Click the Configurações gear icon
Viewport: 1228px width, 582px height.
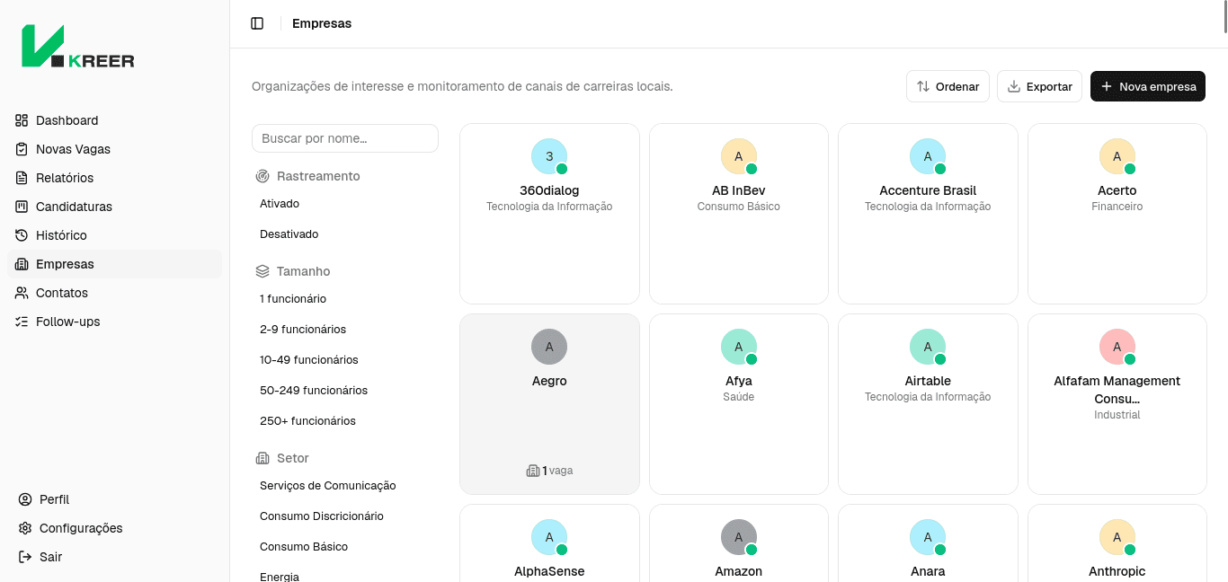pyautogui.click(x=25, y=528)
